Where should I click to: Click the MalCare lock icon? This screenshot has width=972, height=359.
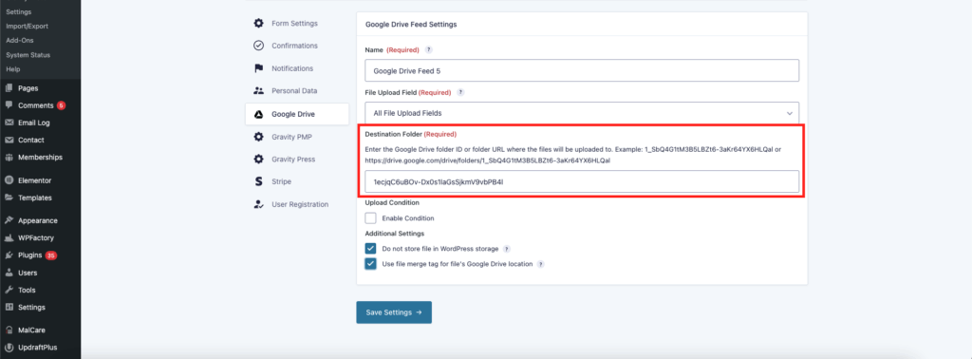(x=9, y=330)
